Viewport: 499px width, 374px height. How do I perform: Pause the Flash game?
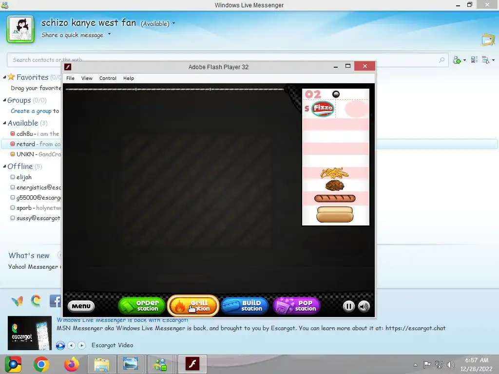[x=349, y=306]
